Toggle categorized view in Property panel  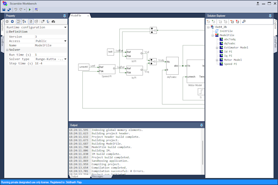pyautogui.click(x=19, y=21)
